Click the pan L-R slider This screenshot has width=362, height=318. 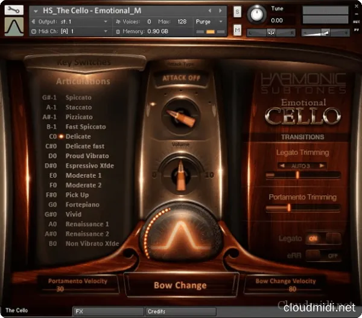271,33
